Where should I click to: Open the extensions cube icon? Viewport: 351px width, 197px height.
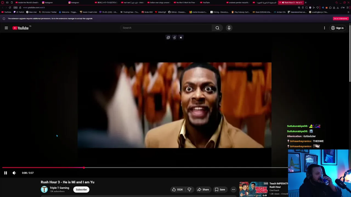pos(330,8)
